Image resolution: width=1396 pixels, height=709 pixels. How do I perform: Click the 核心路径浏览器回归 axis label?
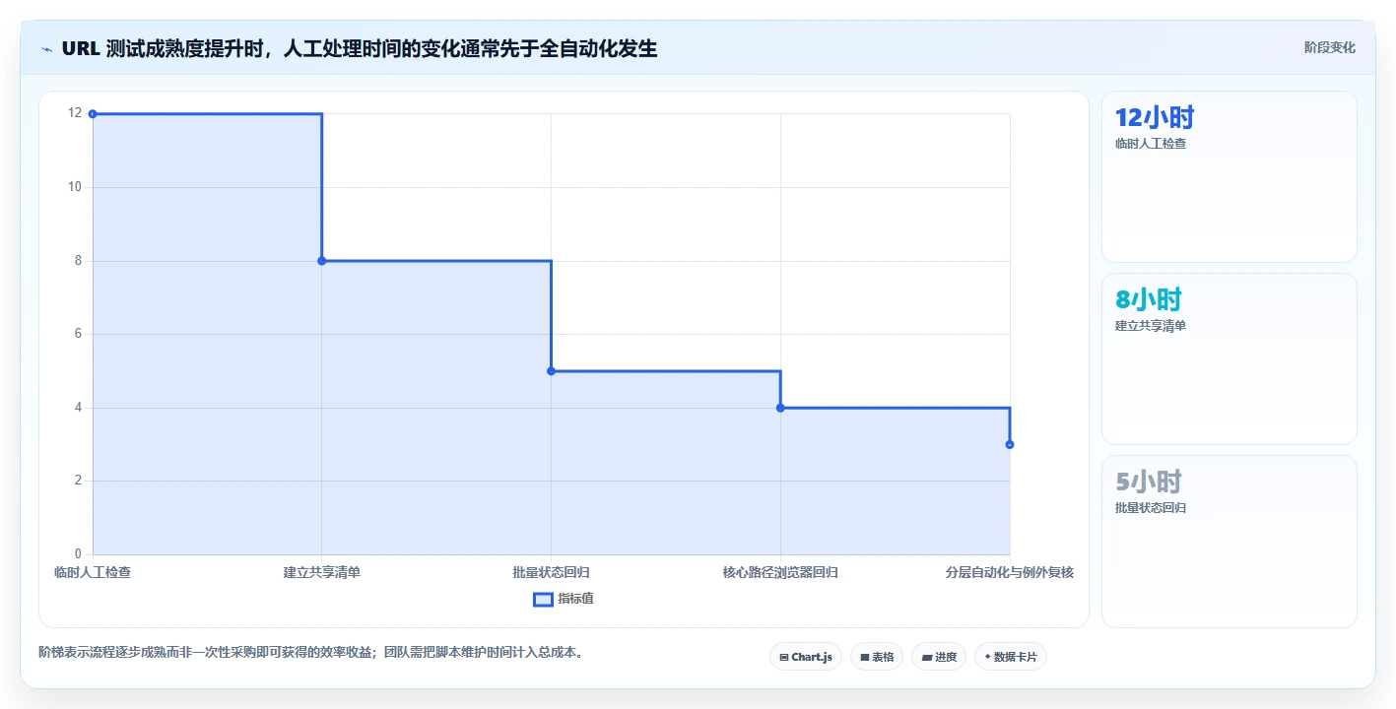pyautogui.click(x=780, y=572)
